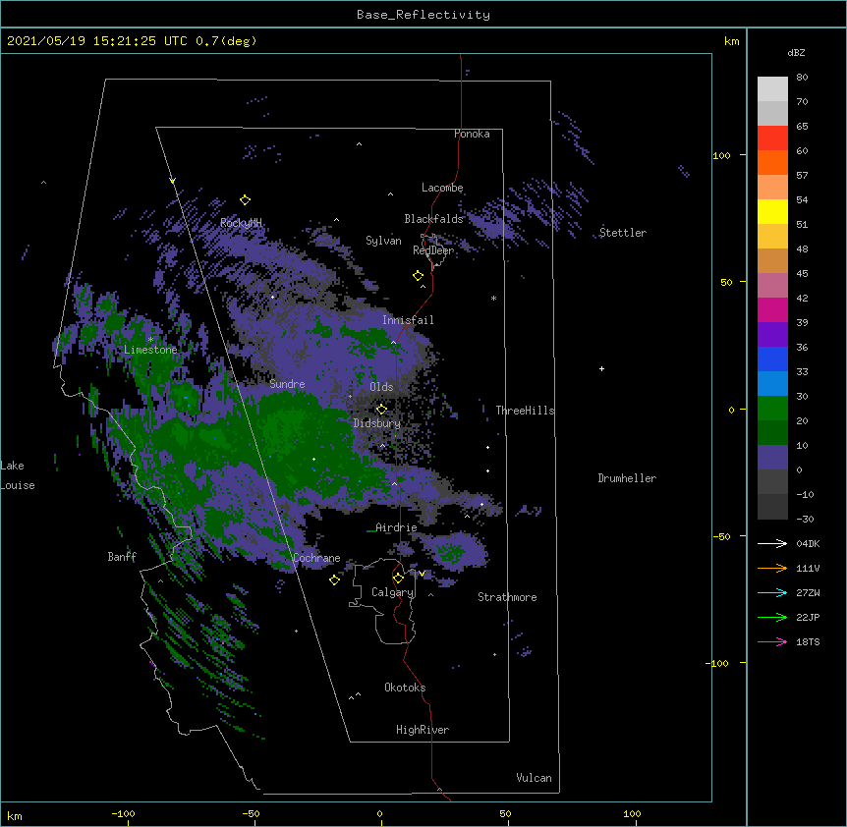The image size is (847, 827).
Task: Click the cyan 27ZW arrow legend
Action: click(x=772, y=592)
